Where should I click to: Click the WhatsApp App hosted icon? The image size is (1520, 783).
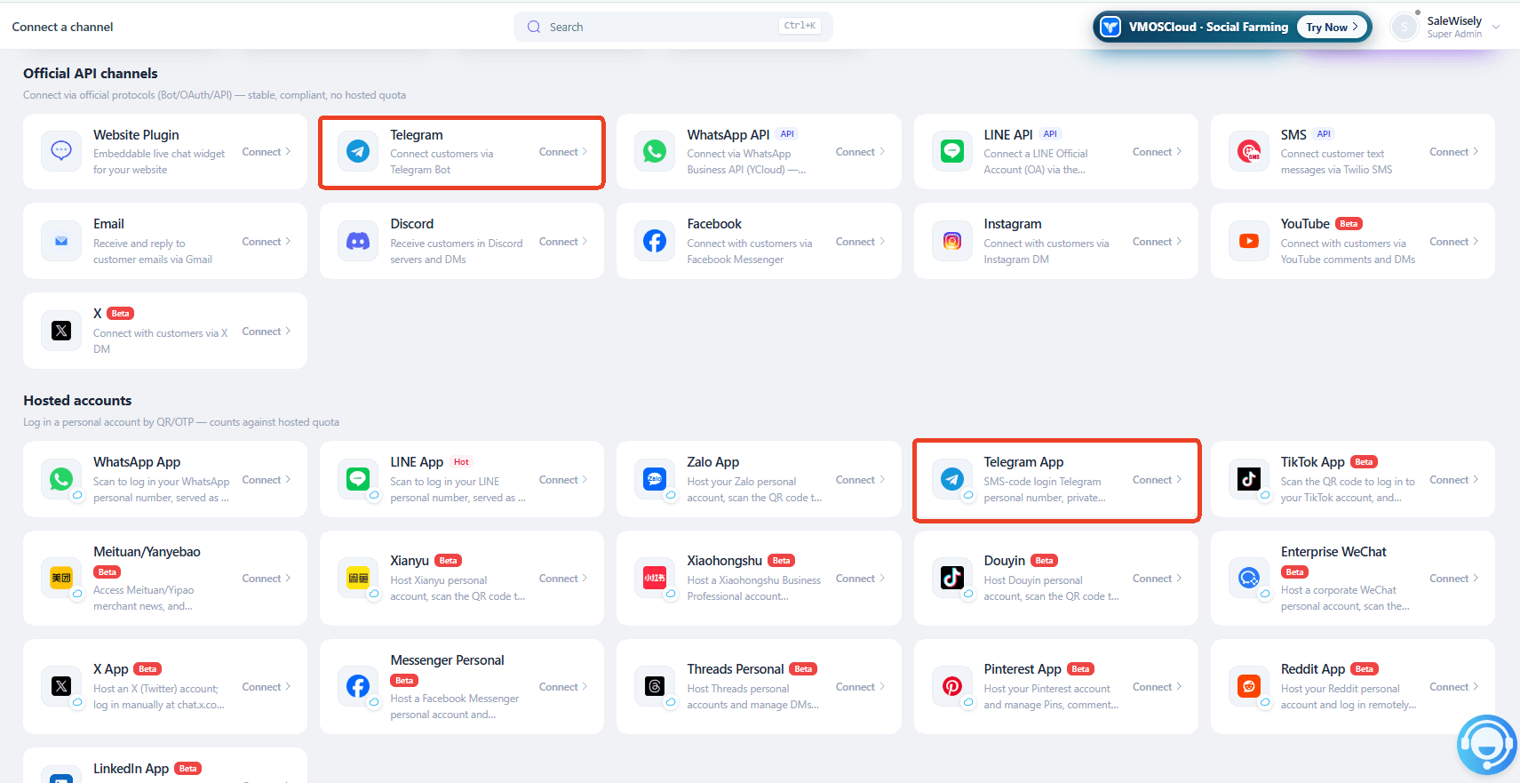[x=61, y=479]
